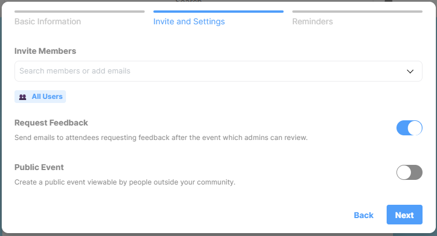The width and height of the screenshot is (437, 236).
Task: Turn off the Request Feedback switch
Action: 409,128
